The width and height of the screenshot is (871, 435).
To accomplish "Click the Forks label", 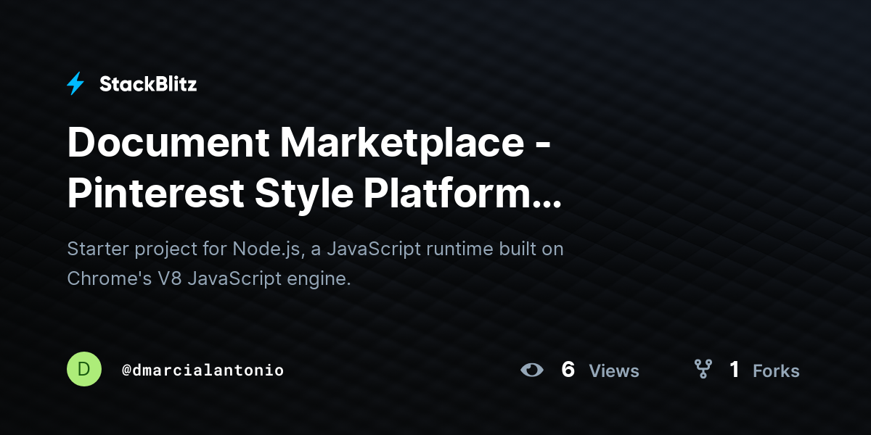I will (776, 371).
